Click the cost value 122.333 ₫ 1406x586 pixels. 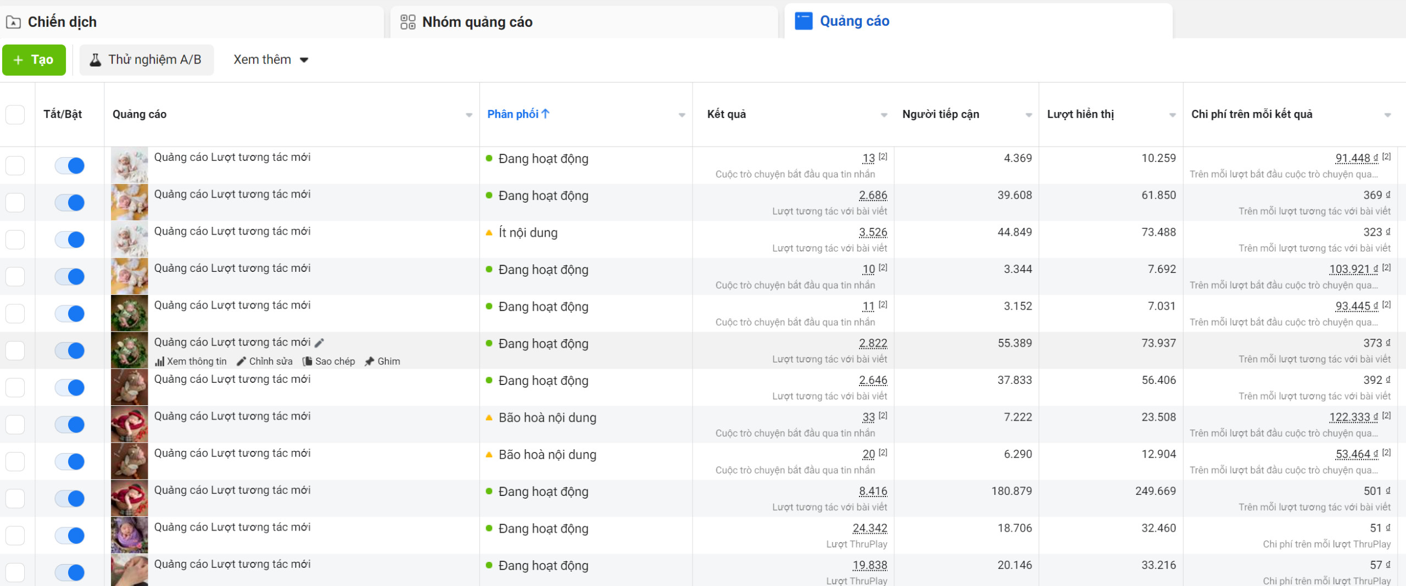click(1353, 417)
